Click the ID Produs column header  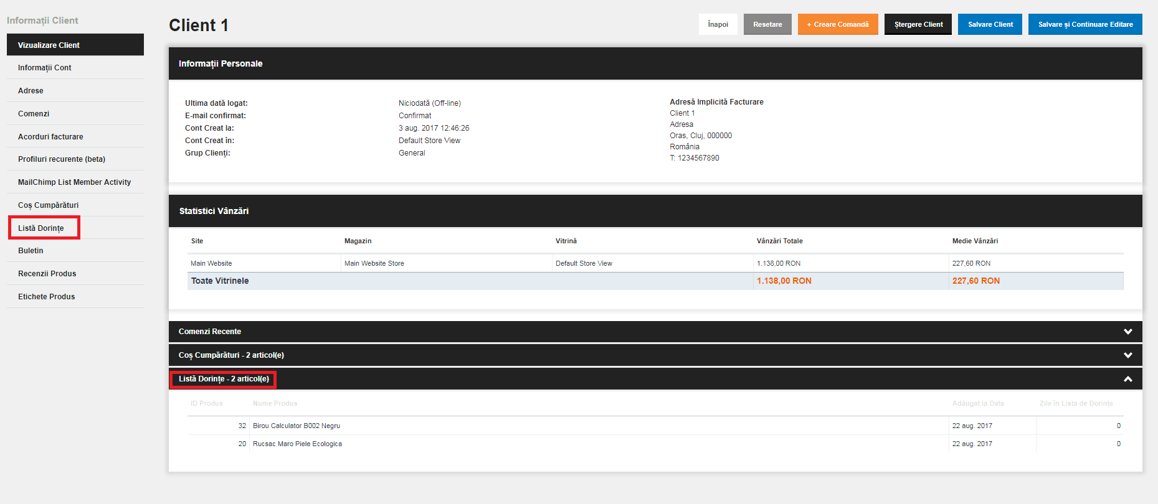(207, 403)
